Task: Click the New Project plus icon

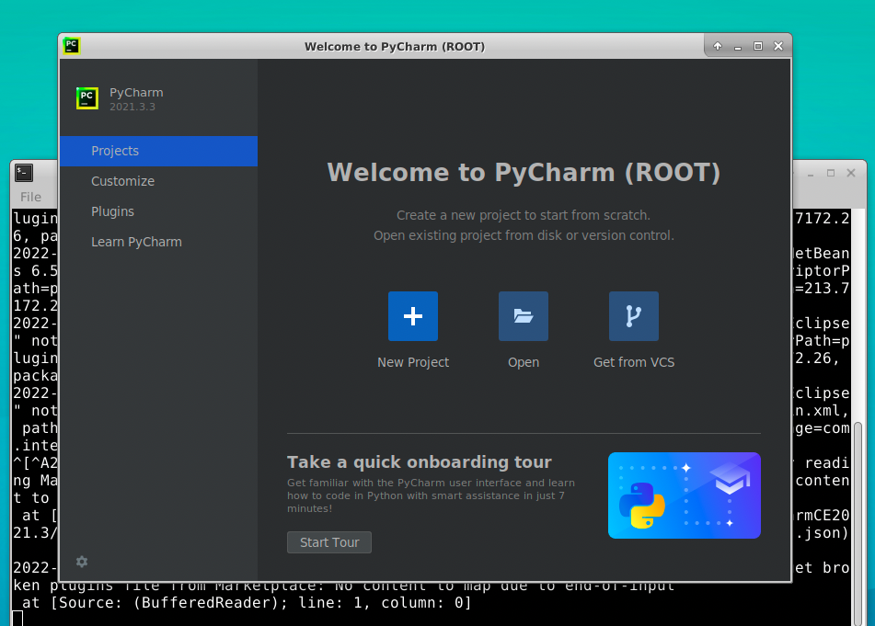Action: pyautogui.click(x=413, y=316)
